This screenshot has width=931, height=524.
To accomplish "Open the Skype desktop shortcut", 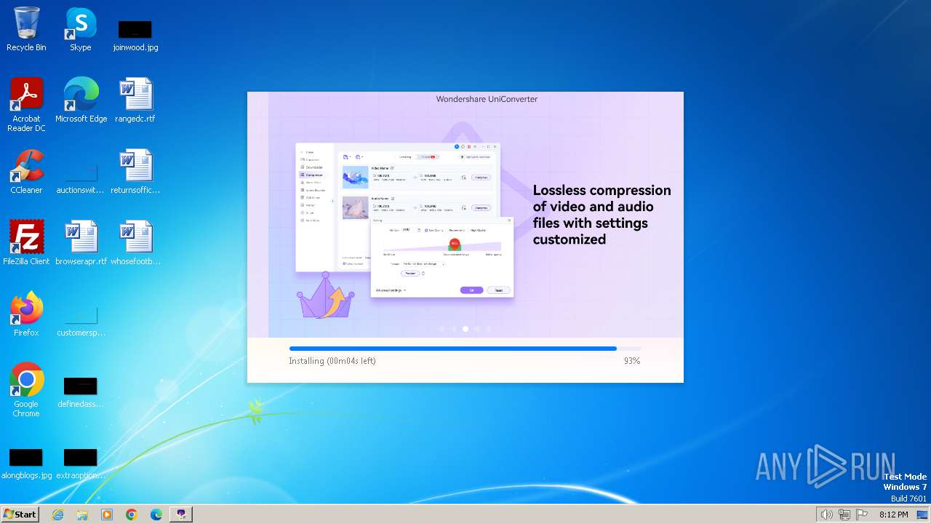I will click(81, 29).
